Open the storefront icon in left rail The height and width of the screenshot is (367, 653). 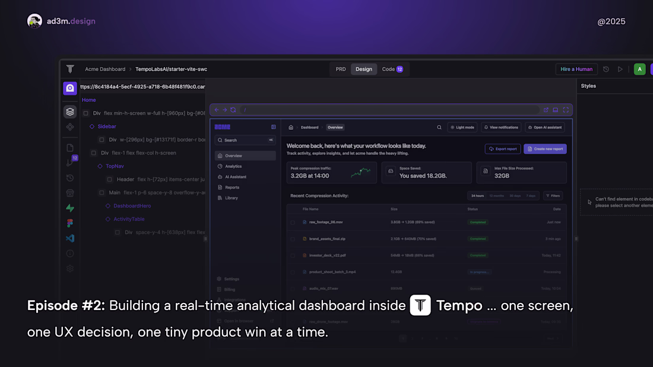[70, 193]
